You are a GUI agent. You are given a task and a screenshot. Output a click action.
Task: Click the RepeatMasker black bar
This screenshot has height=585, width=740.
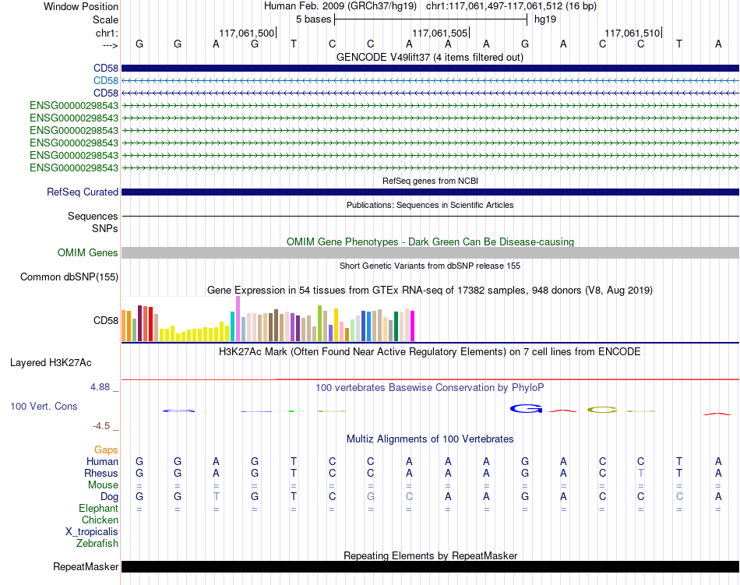click(430, 566)
